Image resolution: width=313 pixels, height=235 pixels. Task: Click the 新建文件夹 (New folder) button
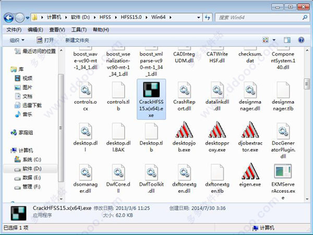tap(77, 40)
